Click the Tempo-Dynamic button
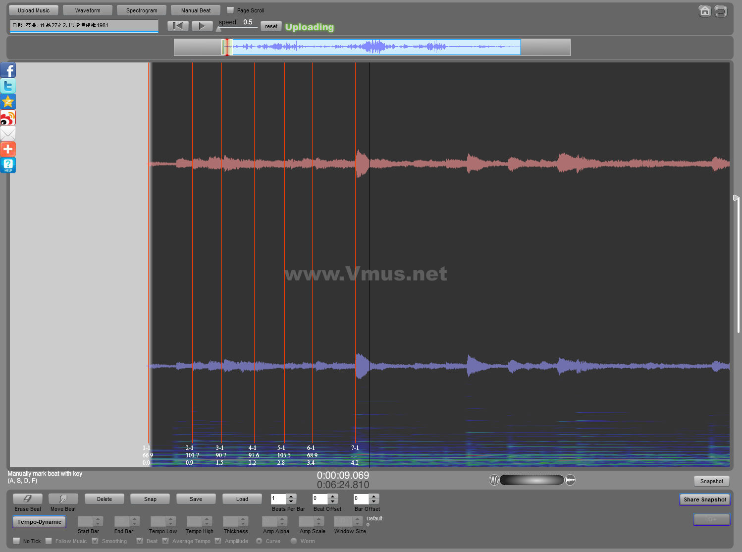742x552 pixels. coord(39,522)
